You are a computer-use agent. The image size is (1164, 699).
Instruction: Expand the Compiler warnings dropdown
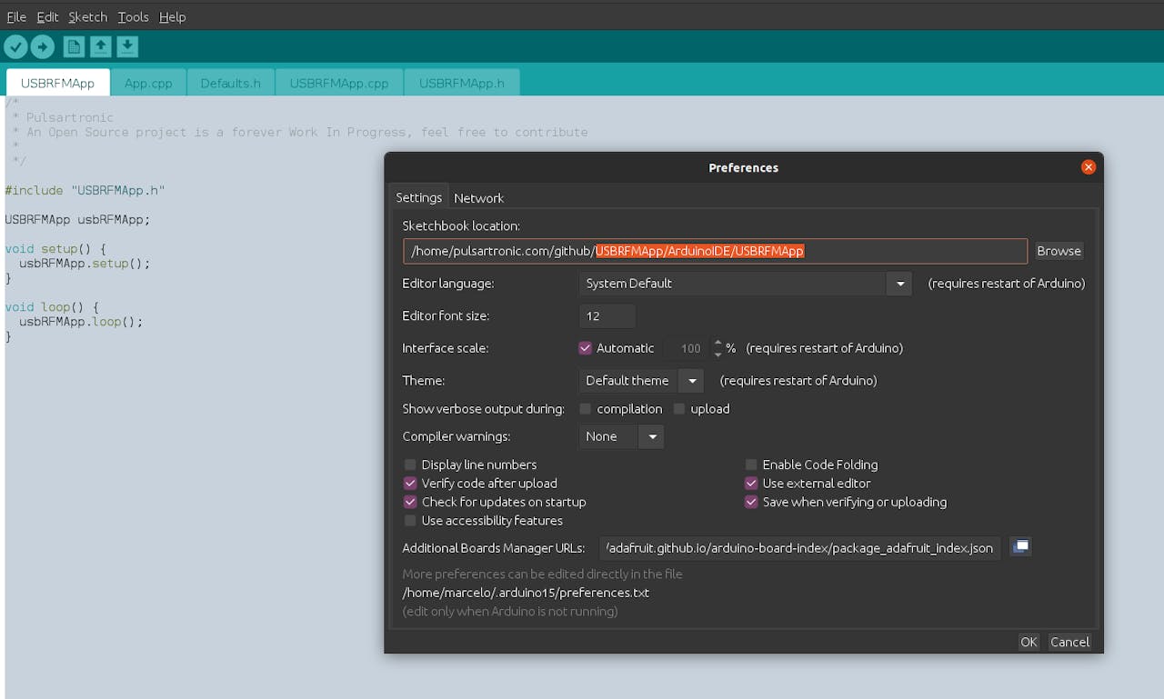point(652,437)
